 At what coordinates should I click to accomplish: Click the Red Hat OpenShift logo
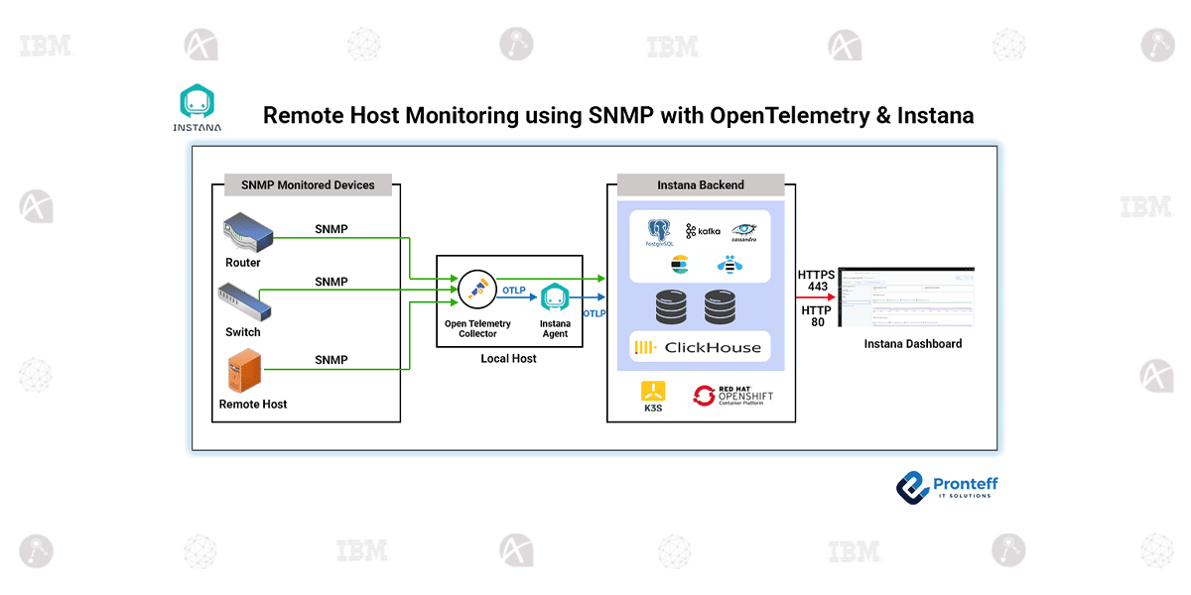tap(734, 394)
